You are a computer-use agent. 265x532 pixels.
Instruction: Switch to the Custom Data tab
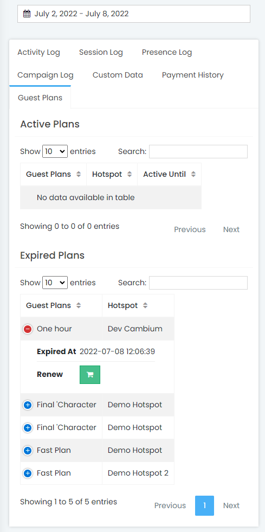tap(118, 75)
